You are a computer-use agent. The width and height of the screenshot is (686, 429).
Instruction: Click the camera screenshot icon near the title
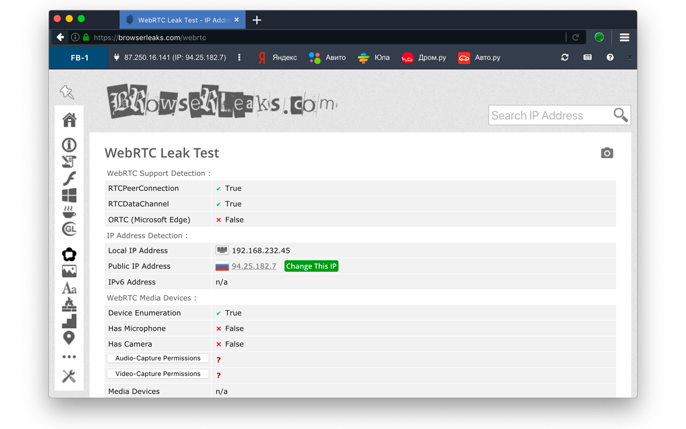pos(607,153)
